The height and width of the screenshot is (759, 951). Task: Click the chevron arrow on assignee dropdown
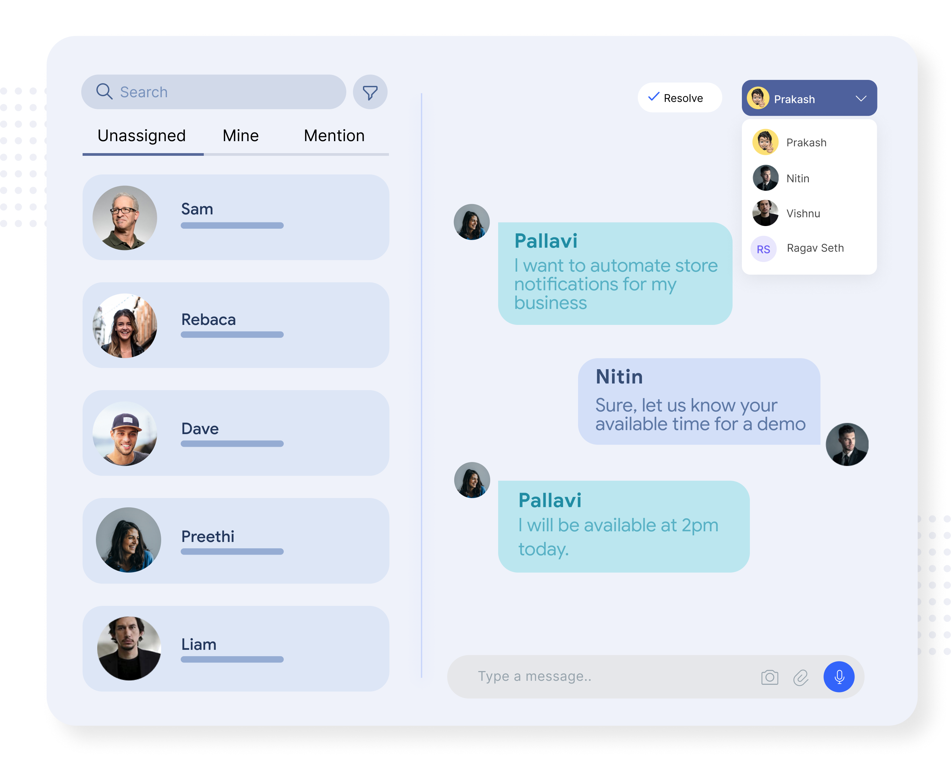coord(860,99)
